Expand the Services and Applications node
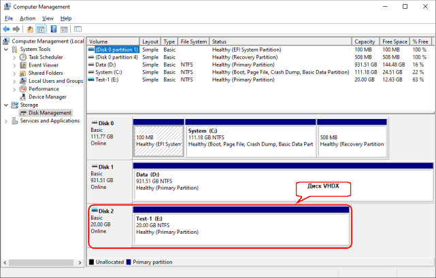Image resolution: width=436 pixels, height=278 pixels. click(x=6, y=121)
